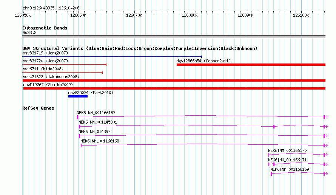Open the DGV Structural Variants track title
This screenshot has height=195, width=336.
(140, 48)
